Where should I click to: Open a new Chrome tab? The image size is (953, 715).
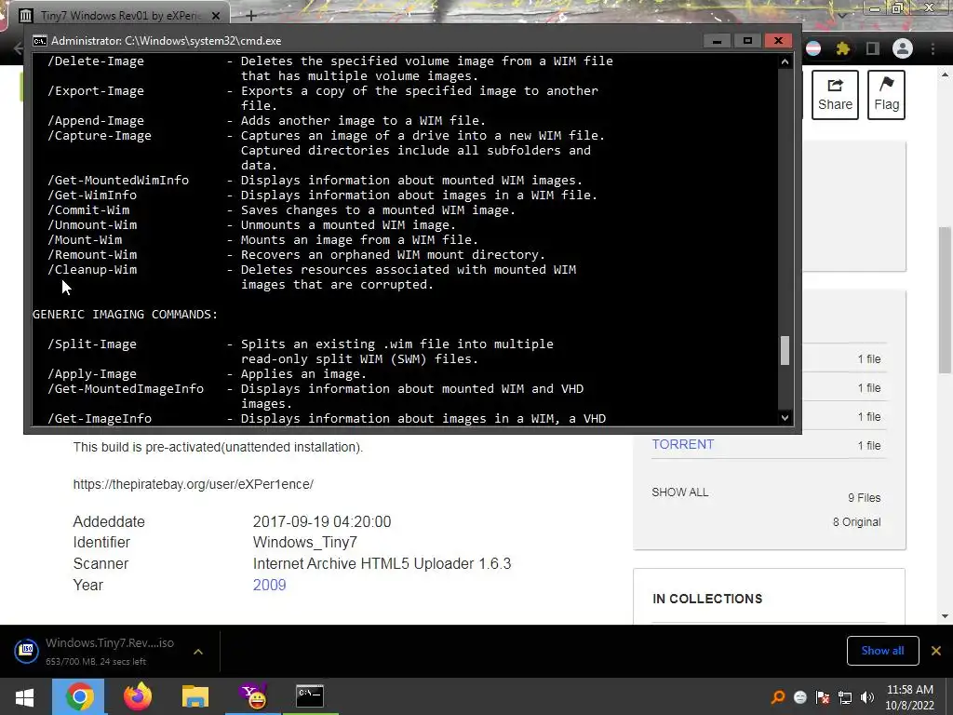251,15
